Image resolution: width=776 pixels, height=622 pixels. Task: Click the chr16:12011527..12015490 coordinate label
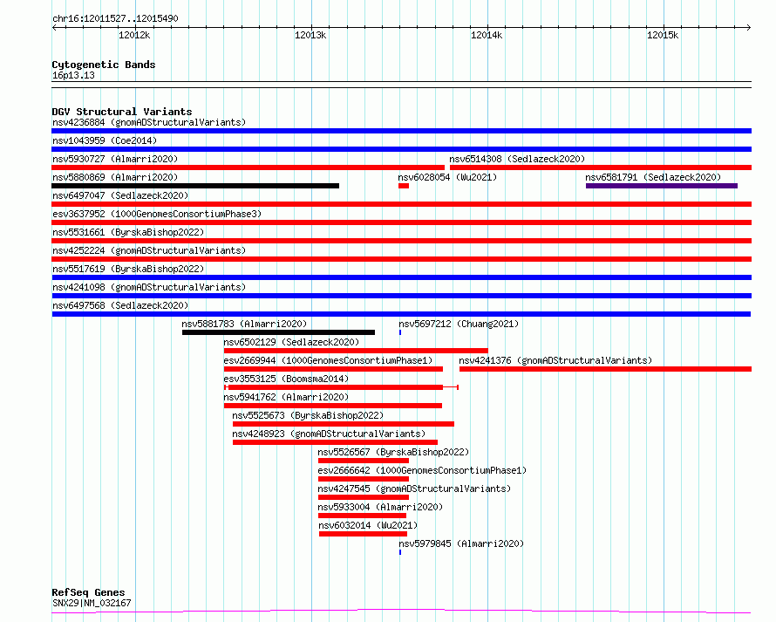click(x=115, y=19)
